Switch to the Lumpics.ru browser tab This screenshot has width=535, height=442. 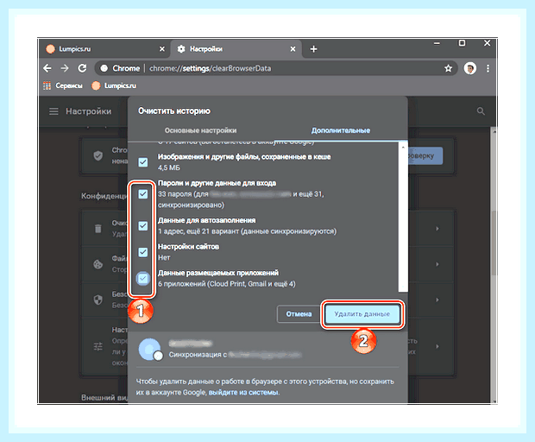point(105,49)
